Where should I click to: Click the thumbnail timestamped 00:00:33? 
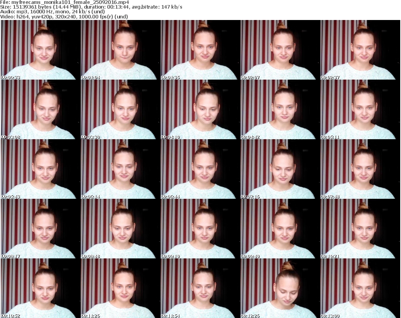tap(40, 50)
